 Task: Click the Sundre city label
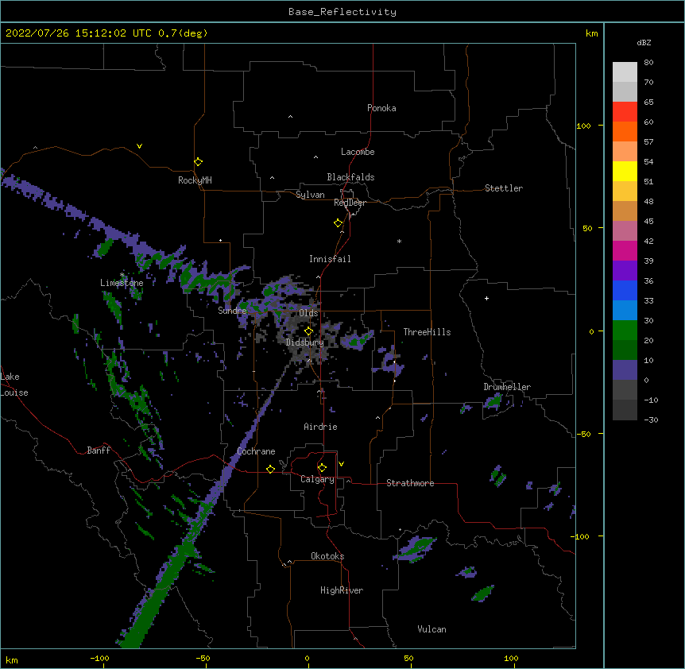(232, 311)
